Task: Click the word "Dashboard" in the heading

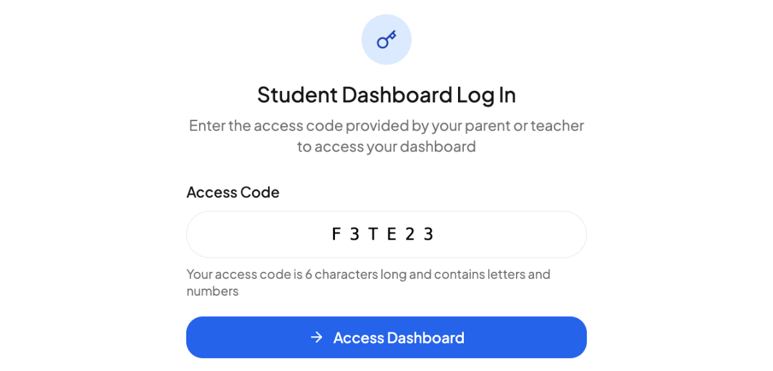Action: [x=397, y=95]
